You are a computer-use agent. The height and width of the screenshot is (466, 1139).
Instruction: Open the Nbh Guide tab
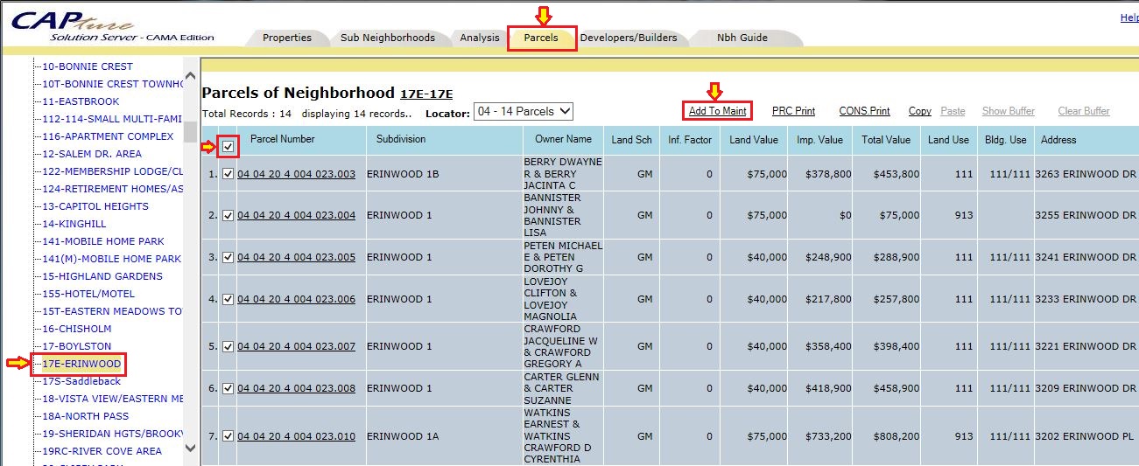tap(742, 38)
